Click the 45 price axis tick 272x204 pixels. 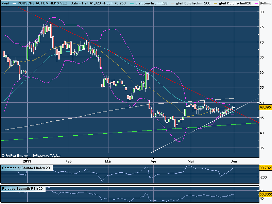[261, 118]
